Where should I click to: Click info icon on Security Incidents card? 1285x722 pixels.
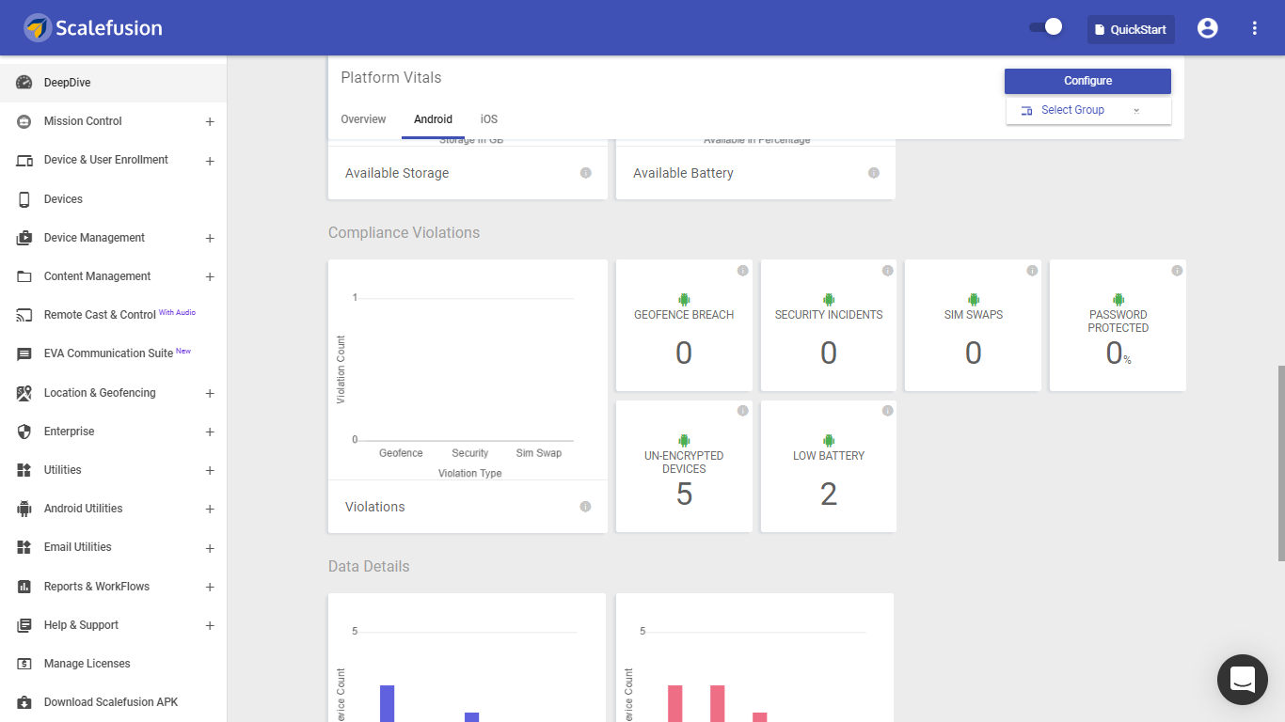click(x=887, y=271)
